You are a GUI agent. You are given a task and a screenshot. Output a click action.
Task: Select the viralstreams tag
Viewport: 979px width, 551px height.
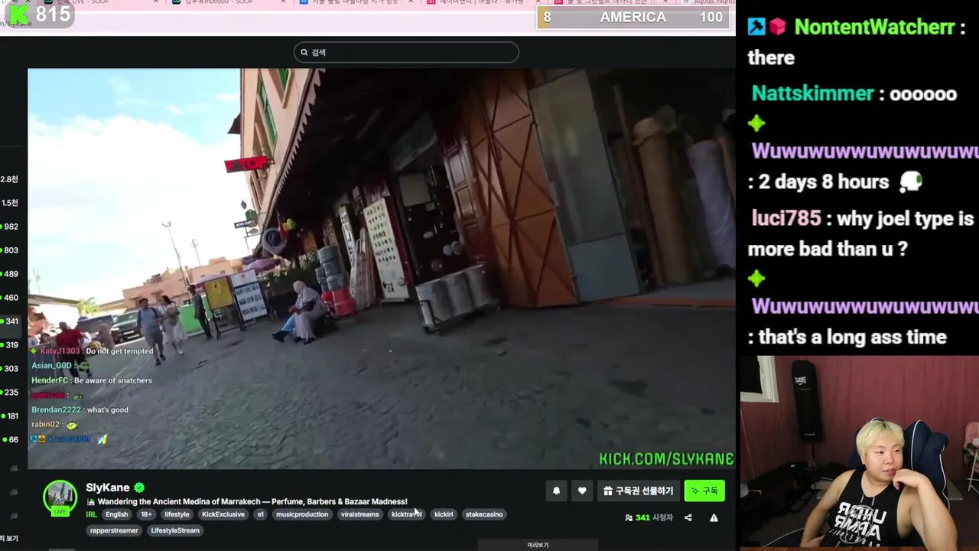pyautogui.click(x=359, y=514)
